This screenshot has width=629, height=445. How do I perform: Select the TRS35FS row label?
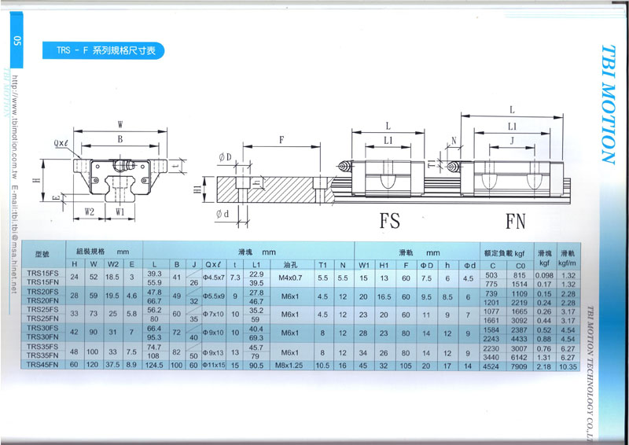pyautogui.click(x=42, y=346)
